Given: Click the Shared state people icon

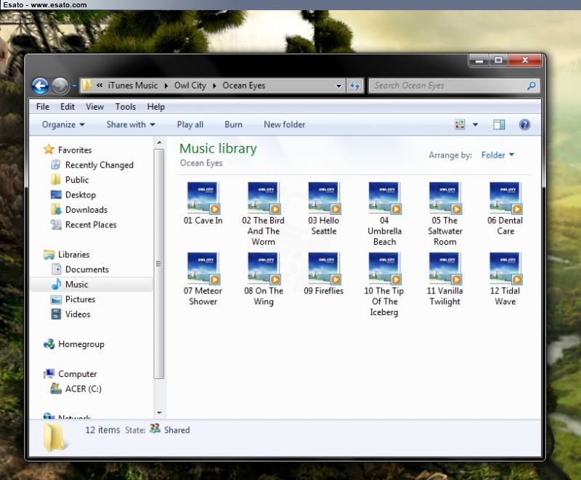Looking at the screenshot, I should tap(155, 429).
